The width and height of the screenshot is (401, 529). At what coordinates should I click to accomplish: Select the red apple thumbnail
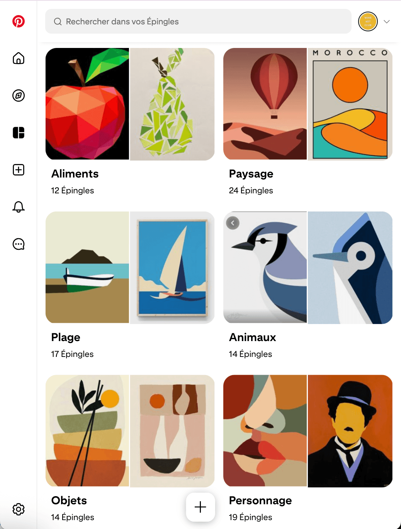pyautogui.click(x=87, y=104)
